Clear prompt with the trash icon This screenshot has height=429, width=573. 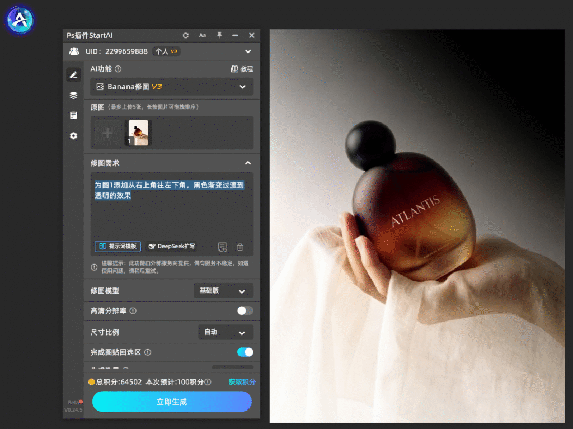tap(240, 247)
